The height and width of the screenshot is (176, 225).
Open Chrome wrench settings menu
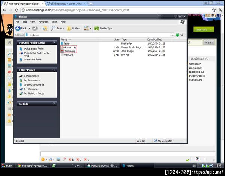pyautogui.click(x=220, y=10)
